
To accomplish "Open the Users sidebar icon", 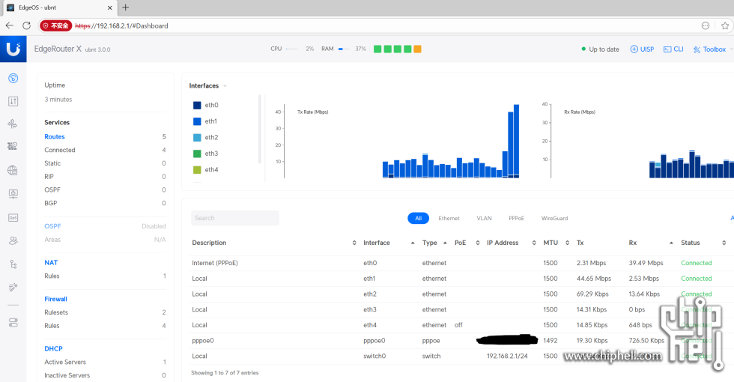I will coord(13,240).
